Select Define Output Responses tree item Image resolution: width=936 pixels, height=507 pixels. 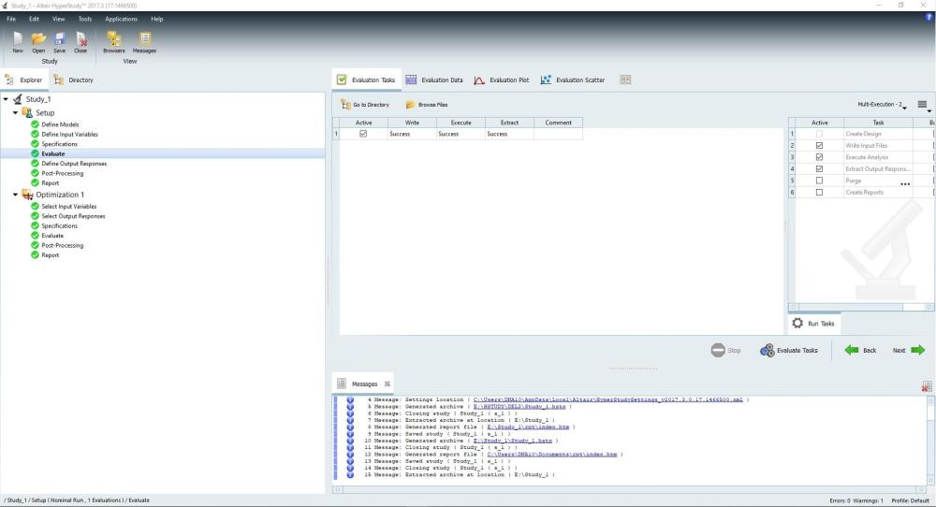click(x=75, y=164)
